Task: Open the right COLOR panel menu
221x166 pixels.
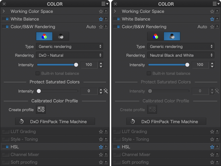Action: (216, 4)
